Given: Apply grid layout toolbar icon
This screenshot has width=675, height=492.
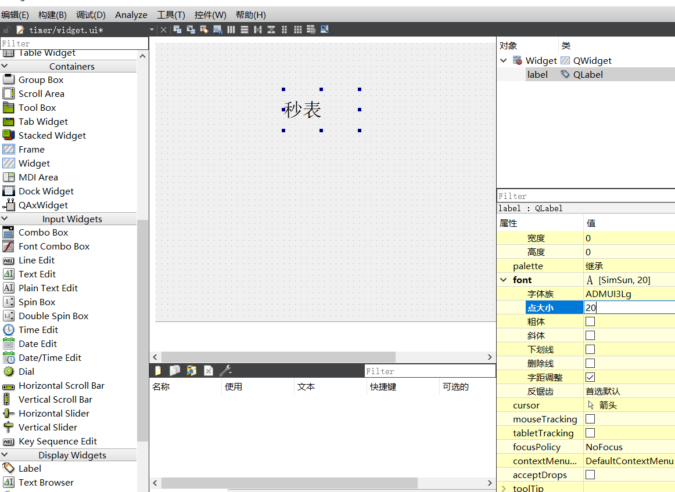Looking at the screenshot, I should click(297, 30).
